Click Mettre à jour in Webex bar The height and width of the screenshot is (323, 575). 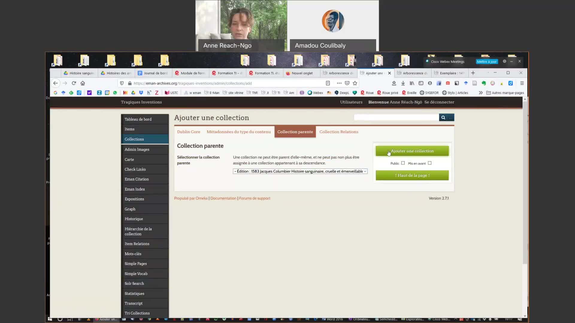pos(487,62)
